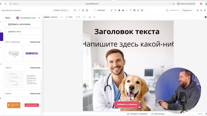Insert the flowchart list template thumbnail
Screen dimensions: 207x116
click(x=14, y=79)
